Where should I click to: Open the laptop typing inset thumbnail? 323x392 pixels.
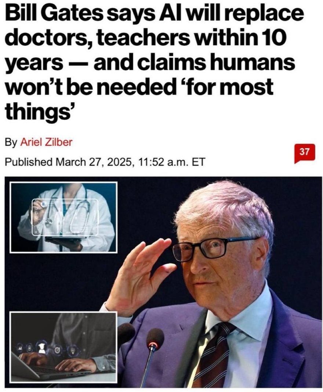(x=63, y=347)
